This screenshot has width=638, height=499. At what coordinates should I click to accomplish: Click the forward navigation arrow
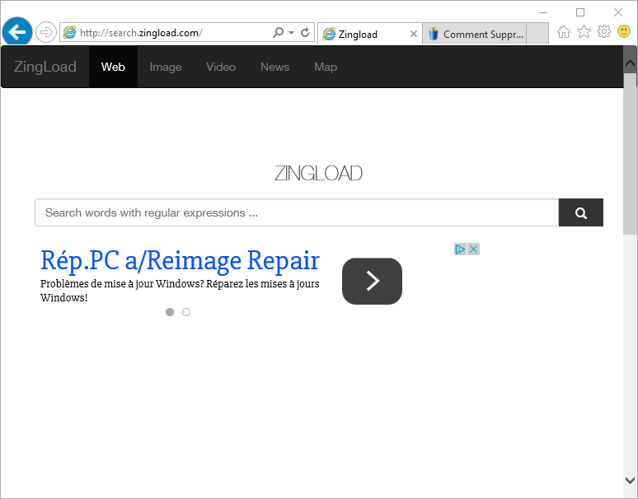point(45,32)
